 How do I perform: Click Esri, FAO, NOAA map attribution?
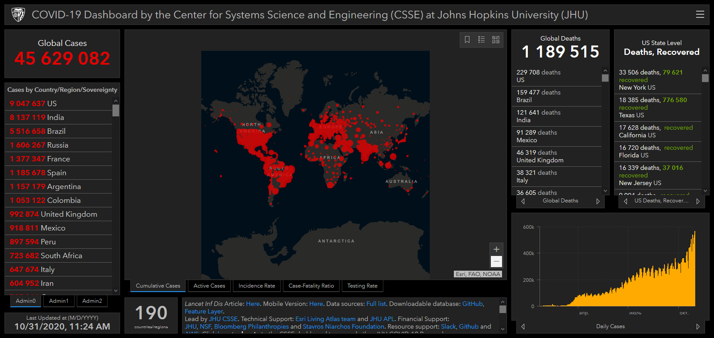(x=478, y=274)
